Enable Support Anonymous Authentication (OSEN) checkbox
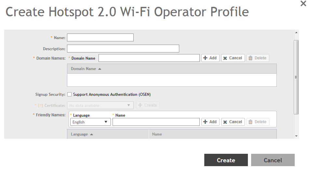The width and height of the screenshot is (310, 173). (70, 94)
